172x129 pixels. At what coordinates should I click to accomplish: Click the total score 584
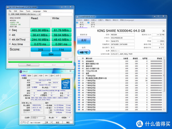(51, 54)
